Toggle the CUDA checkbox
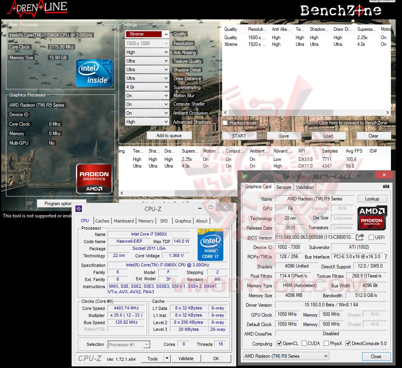This screenshot has width=402, height=368. click(x=304, y=343)
